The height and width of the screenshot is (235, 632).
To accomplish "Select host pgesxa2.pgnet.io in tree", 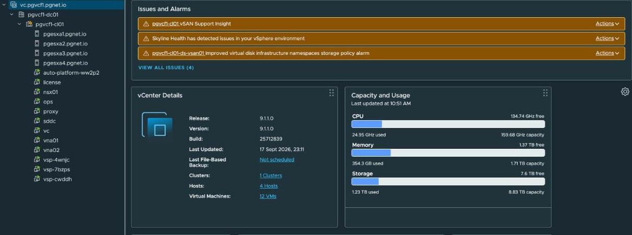I will tap(66, 43).
